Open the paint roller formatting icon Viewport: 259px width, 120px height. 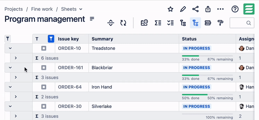[220, 23]
